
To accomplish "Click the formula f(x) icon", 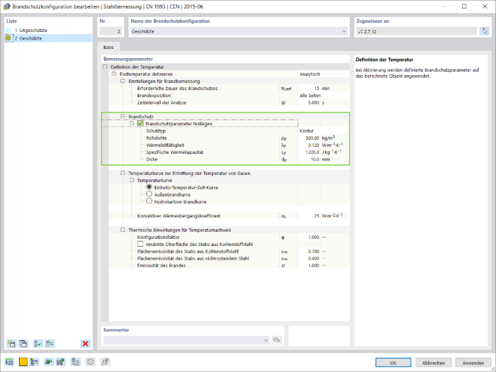I will (x=105, y=362).
